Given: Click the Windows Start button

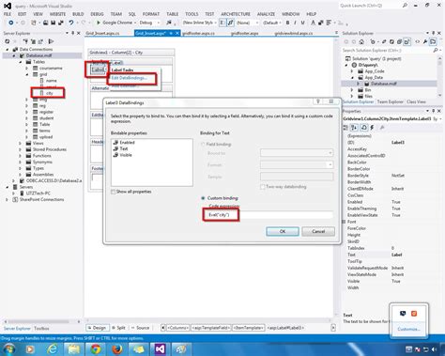Looking at the screenshot, I should [x=8, y=348].
